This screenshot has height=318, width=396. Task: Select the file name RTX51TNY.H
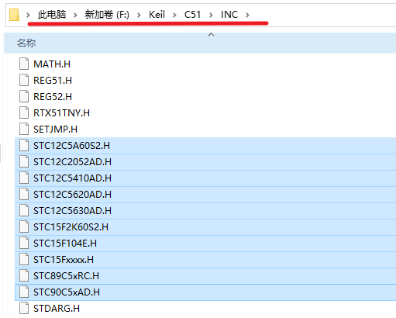(62, 113)
